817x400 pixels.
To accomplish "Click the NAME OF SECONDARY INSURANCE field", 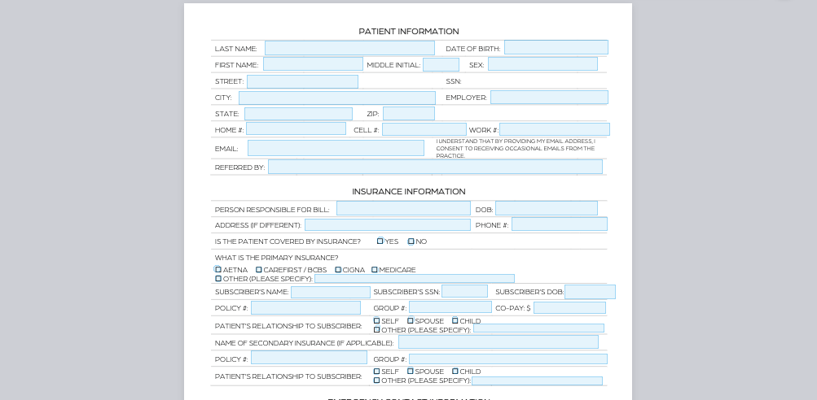I will (499, 341).
